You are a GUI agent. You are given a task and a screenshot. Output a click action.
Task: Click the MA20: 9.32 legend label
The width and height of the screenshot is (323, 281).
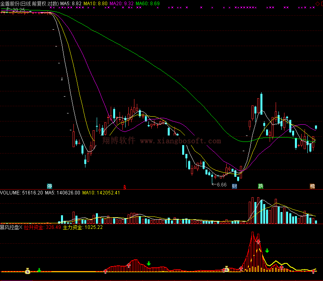[x=122, y=4]
